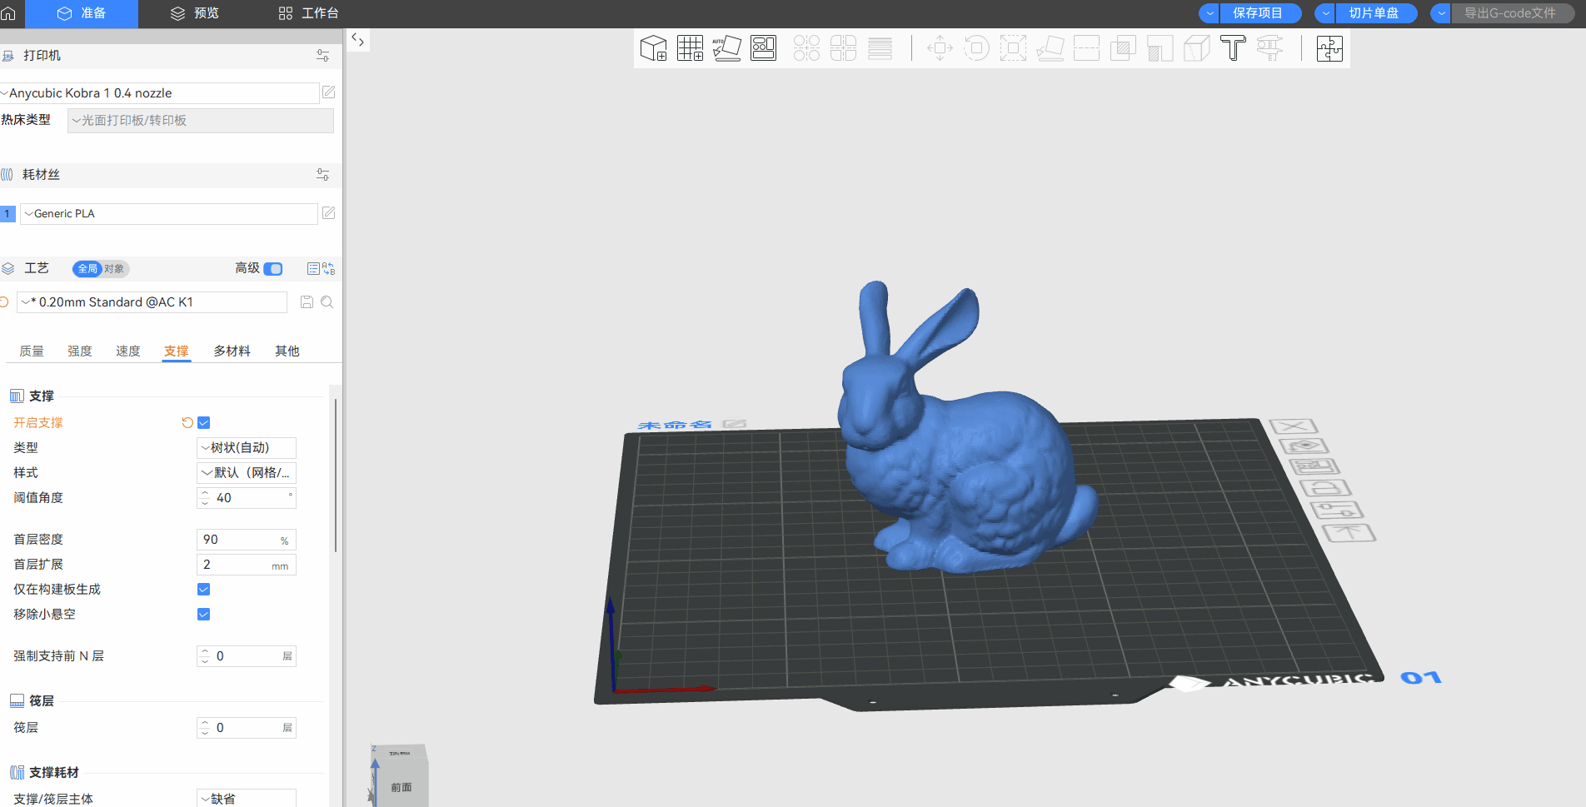
Task: Open the 热床类型 bed type dropdown
Action: tap(201, 121)
